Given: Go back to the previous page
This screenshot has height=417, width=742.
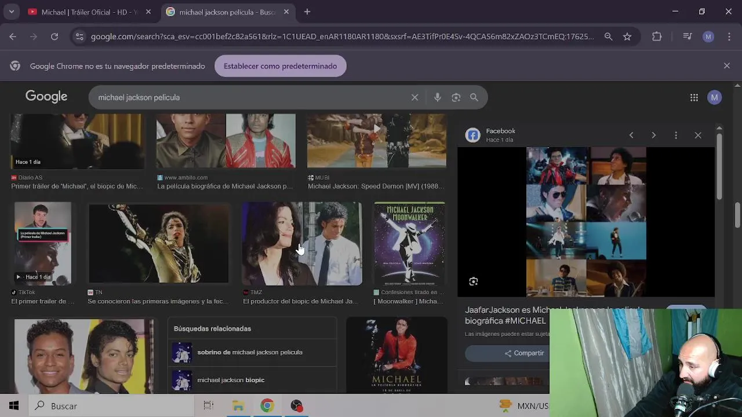Looking at the screenshot, I should point(13,36).
